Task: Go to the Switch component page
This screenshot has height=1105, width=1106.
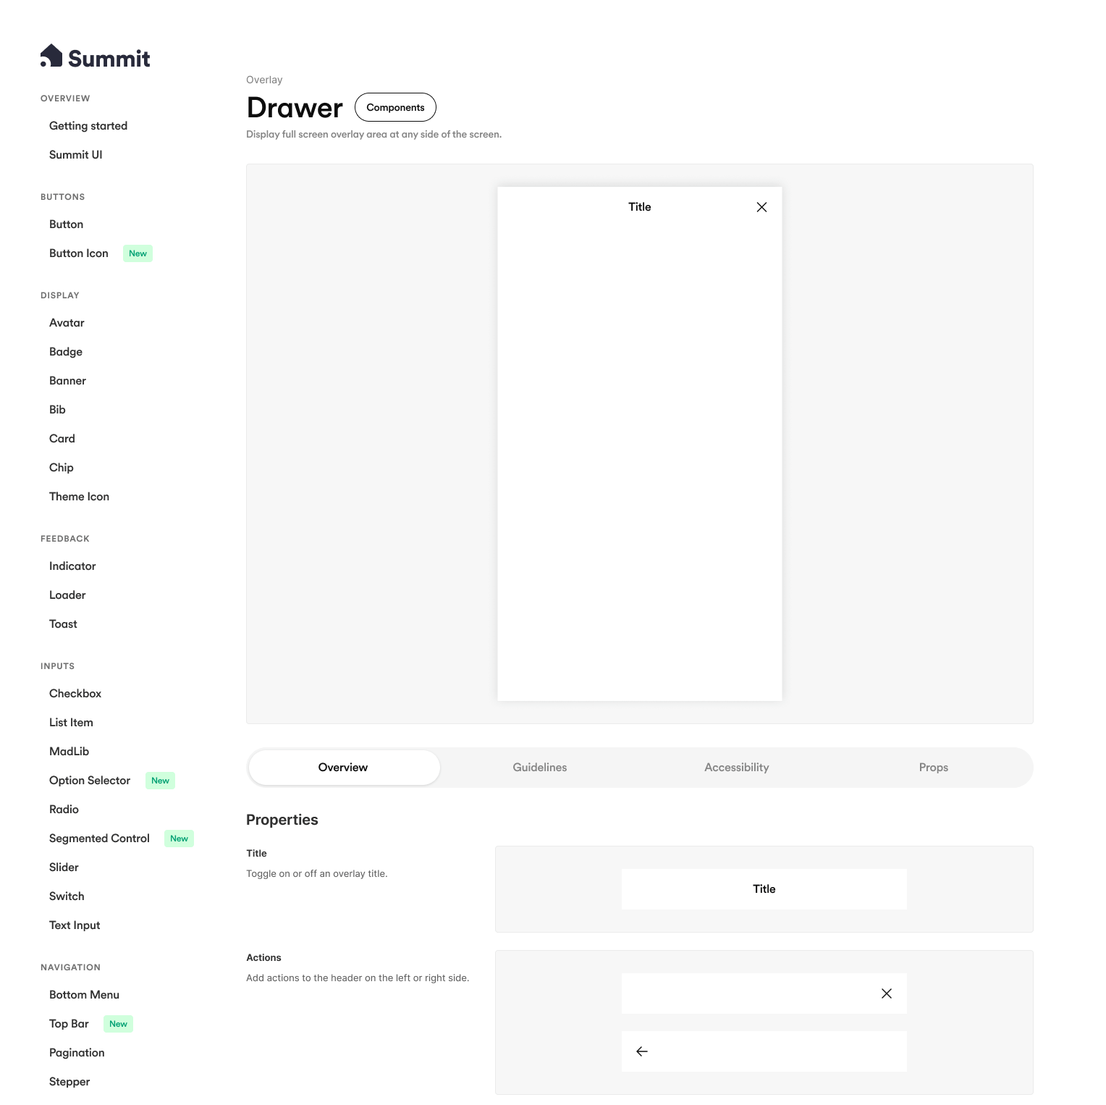Action: (67, 896)
